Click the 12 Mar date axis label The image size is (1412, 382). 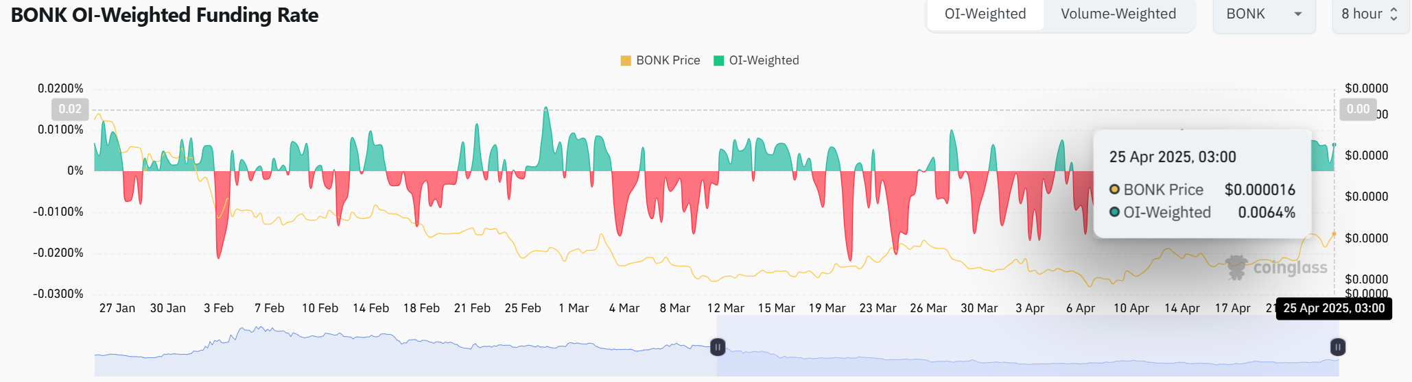(726, 308)
